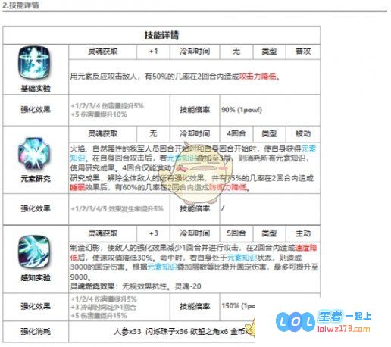391x347 pixels.
Task: Click the 王者一起上 logo text
Action: pyautogui.click(x=345, y=316)
